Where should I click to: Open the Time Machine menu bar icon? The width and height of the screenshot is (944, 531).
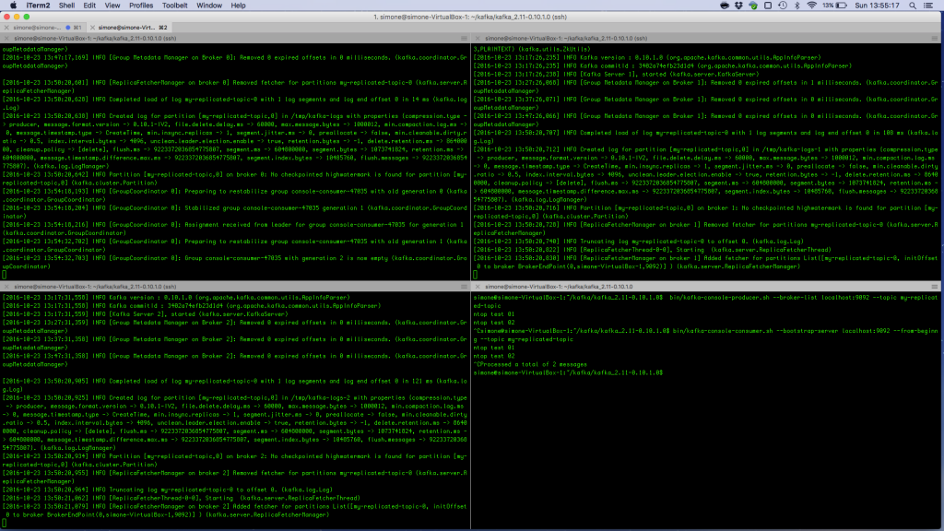783,6
